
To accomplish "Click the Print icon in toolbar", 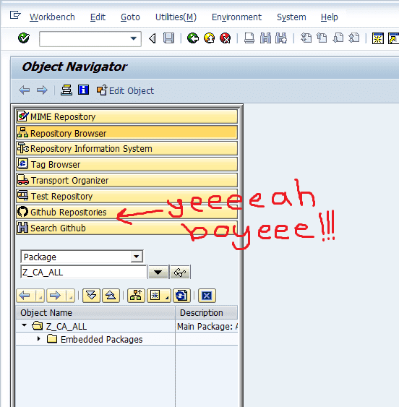I will click(249, 38).
